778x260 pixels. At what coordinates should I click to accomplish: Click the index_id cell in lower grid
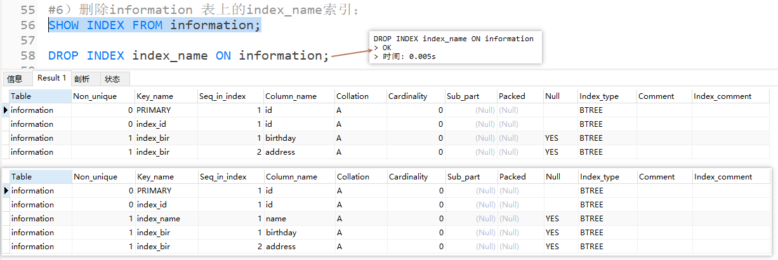(x=151, y=205)
